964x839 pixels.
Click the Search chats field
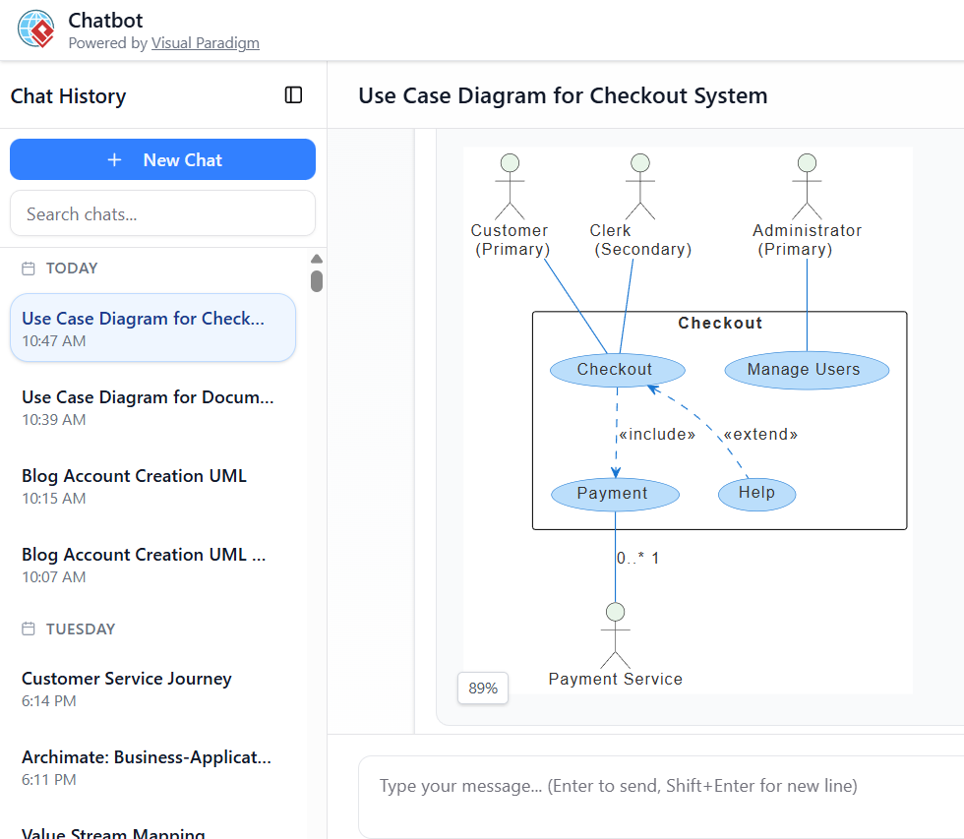click(x=162, y=213)
